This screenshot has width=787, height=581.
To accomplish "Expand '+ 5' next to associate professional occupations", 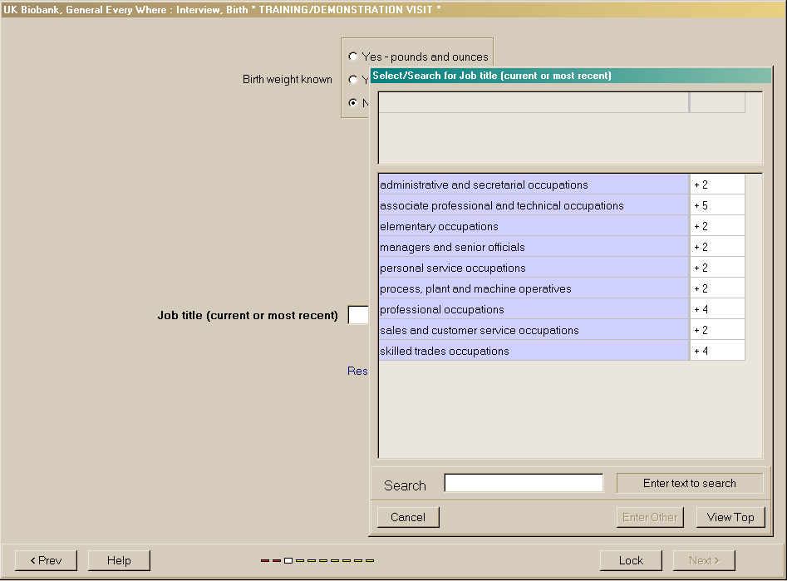I will coord(716,205).
